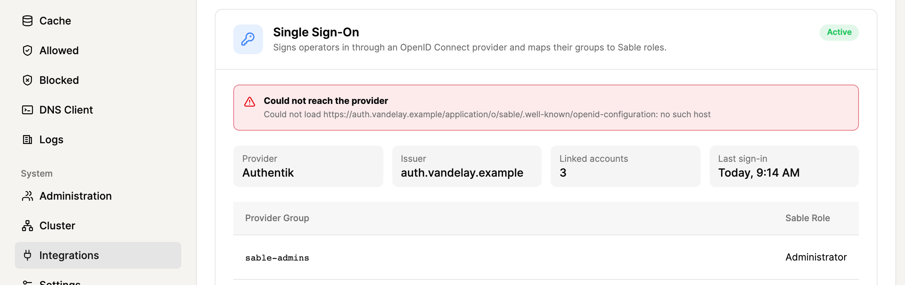Click the Active status badge
The height and width of the screenshot is (285, 905).
(x=839, y=32)
